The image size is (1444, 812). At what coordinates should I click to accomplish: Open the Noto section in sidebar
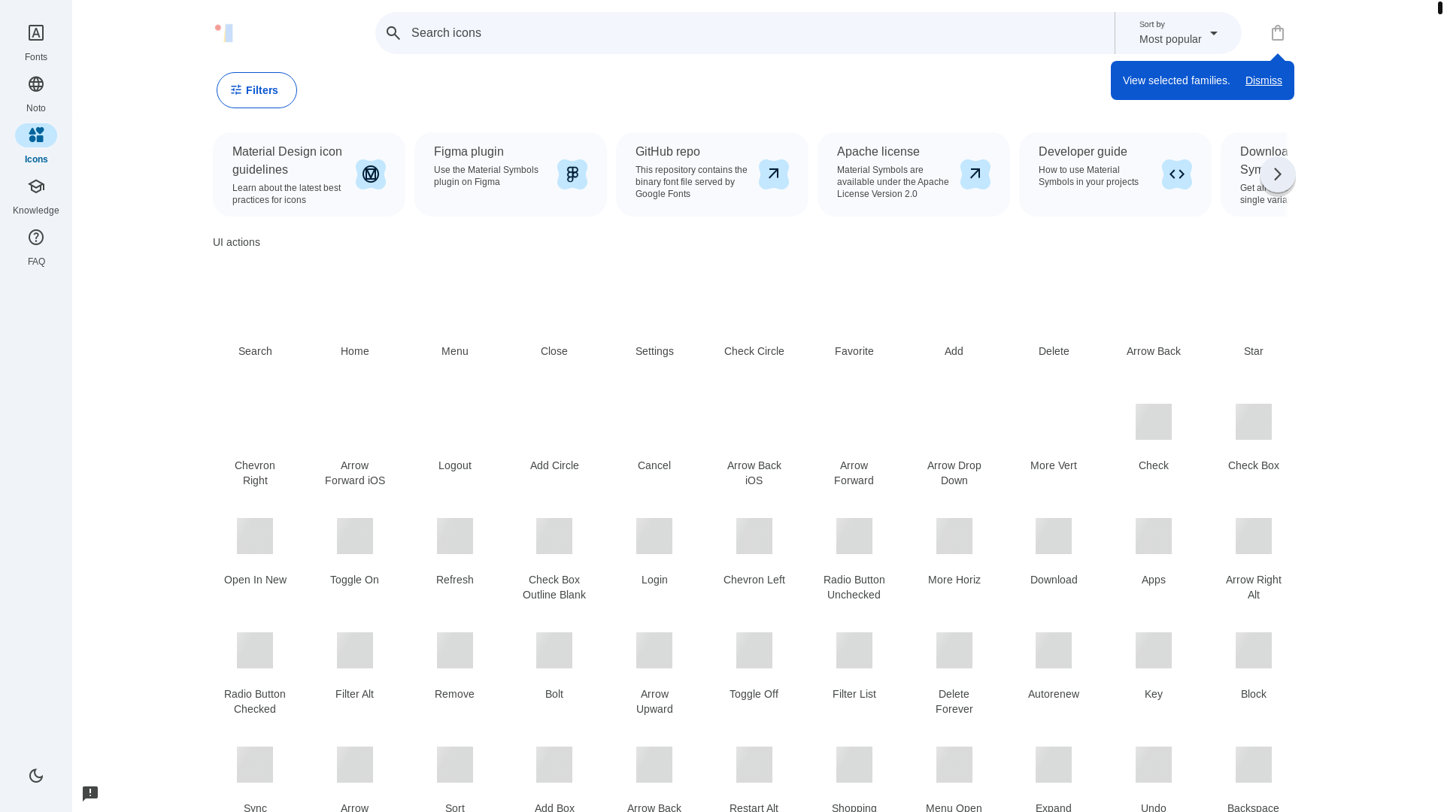pos(35,93)
